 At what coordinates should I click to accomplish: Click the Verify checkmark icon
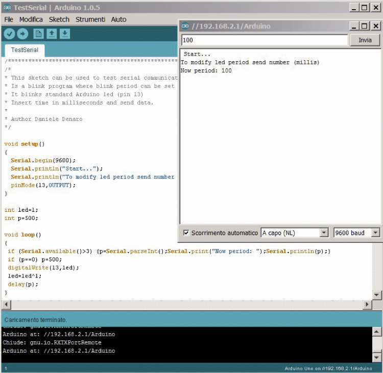(10, 34)
